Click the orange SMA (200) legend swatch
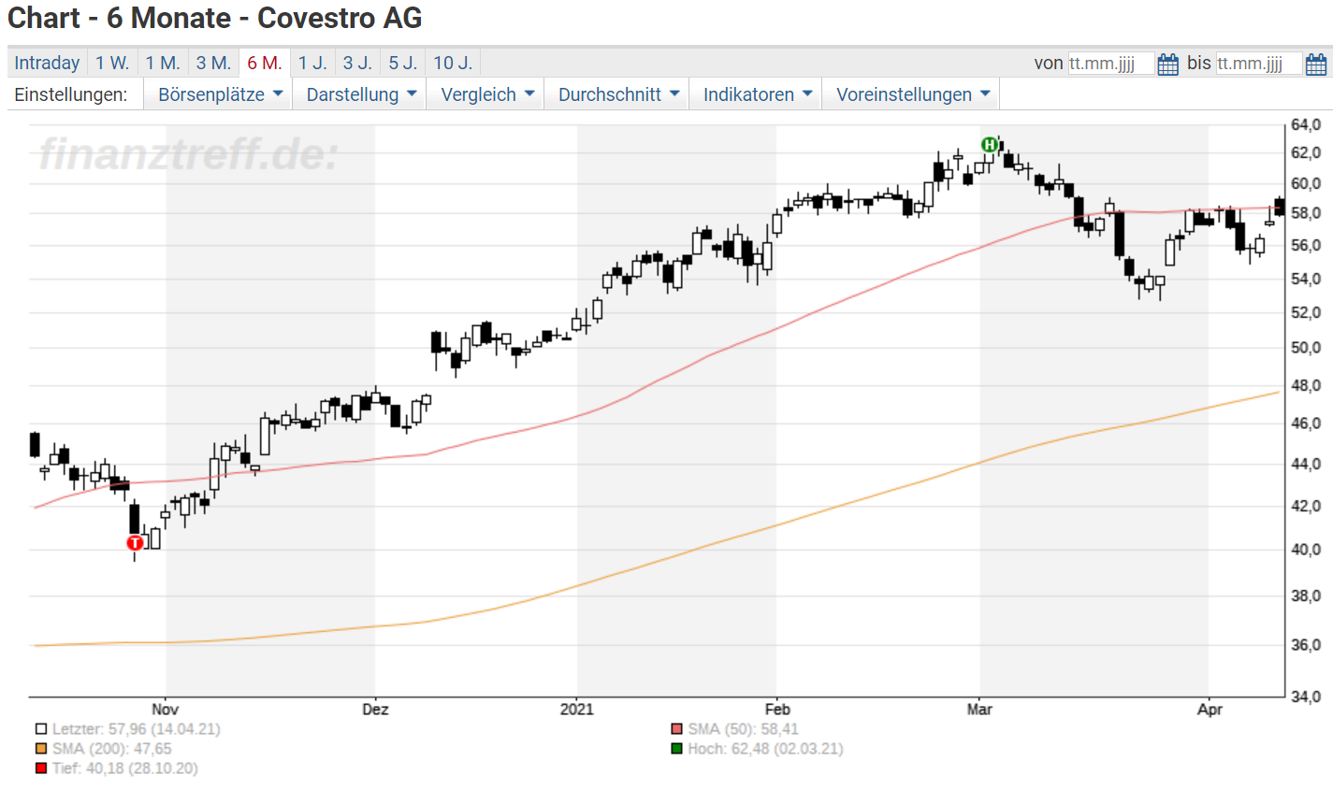Image resolution: width=1333 pixels, height=790 pixels. [x=41, y=749]
